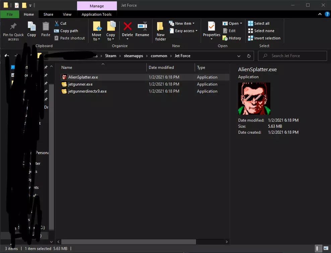Create a New folder from ribbon
The width and height of the screenshot is (331, 253).
[160, 27]
